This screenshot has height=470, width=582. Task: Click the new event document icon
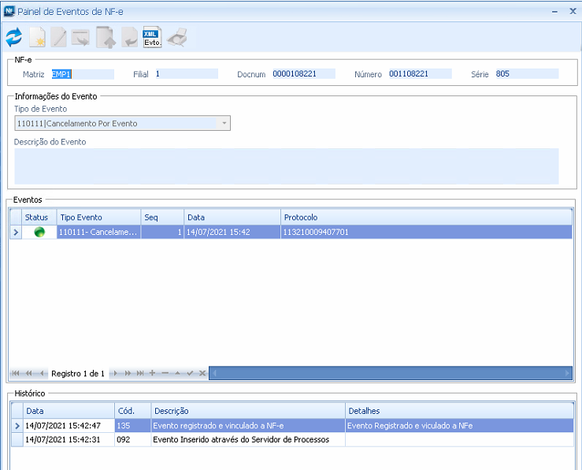pos(37,37)
